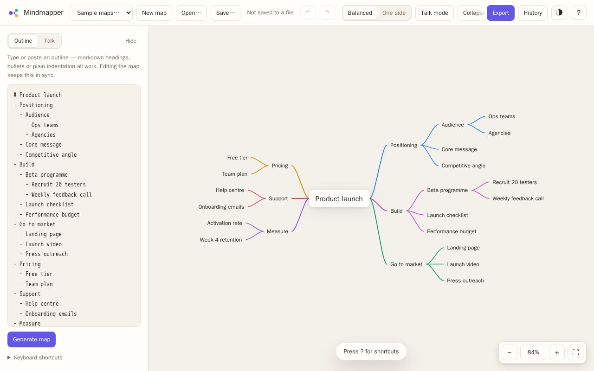Click inside the outline text editor

click(x=74, y=205)
